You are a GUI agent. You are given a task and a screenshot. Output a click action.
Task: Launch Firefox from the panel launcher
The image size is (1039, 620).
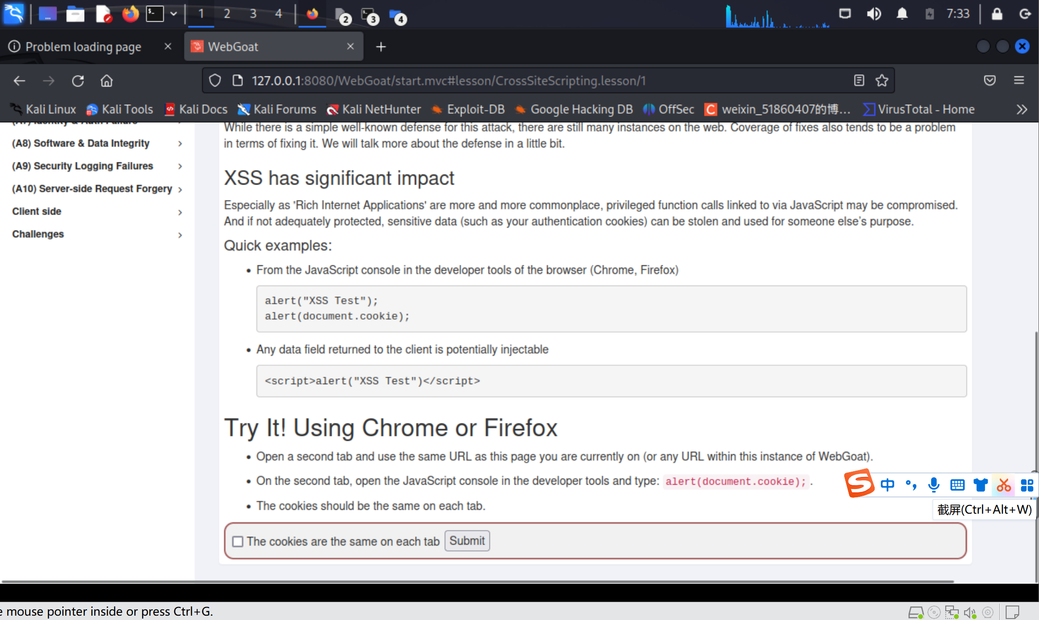[x=130, y=14]
